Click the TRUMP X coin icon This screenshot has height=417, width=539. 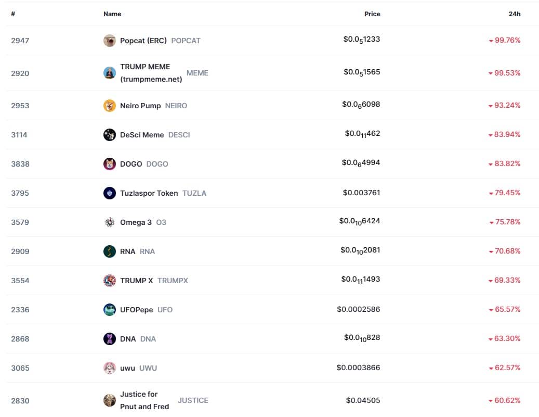click(x=109, y=281)
